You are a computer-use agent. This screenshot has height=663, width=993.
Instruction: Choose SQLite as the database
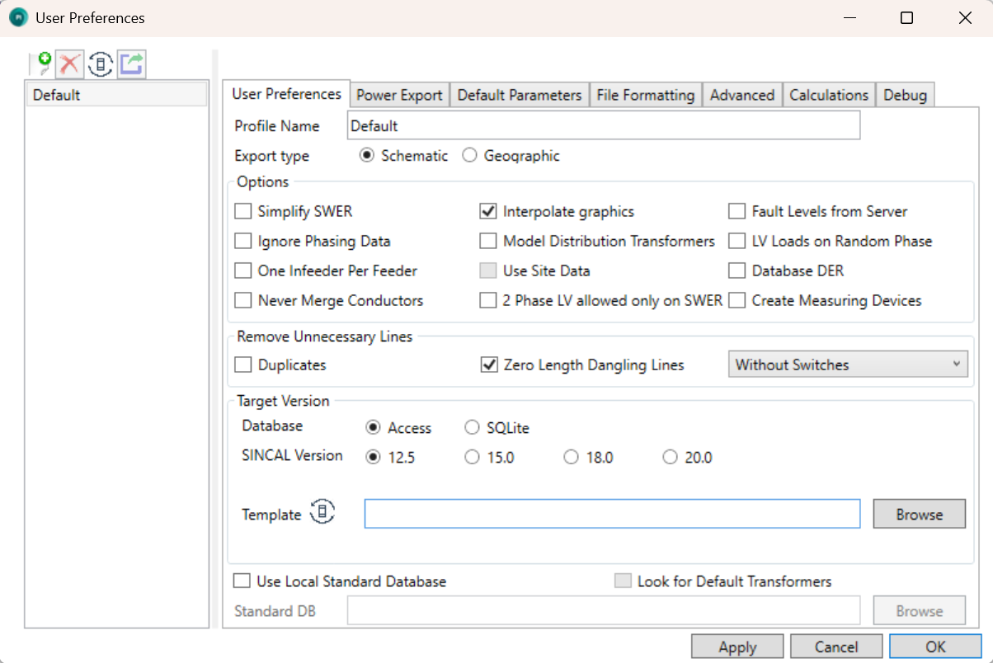(472, 428)
